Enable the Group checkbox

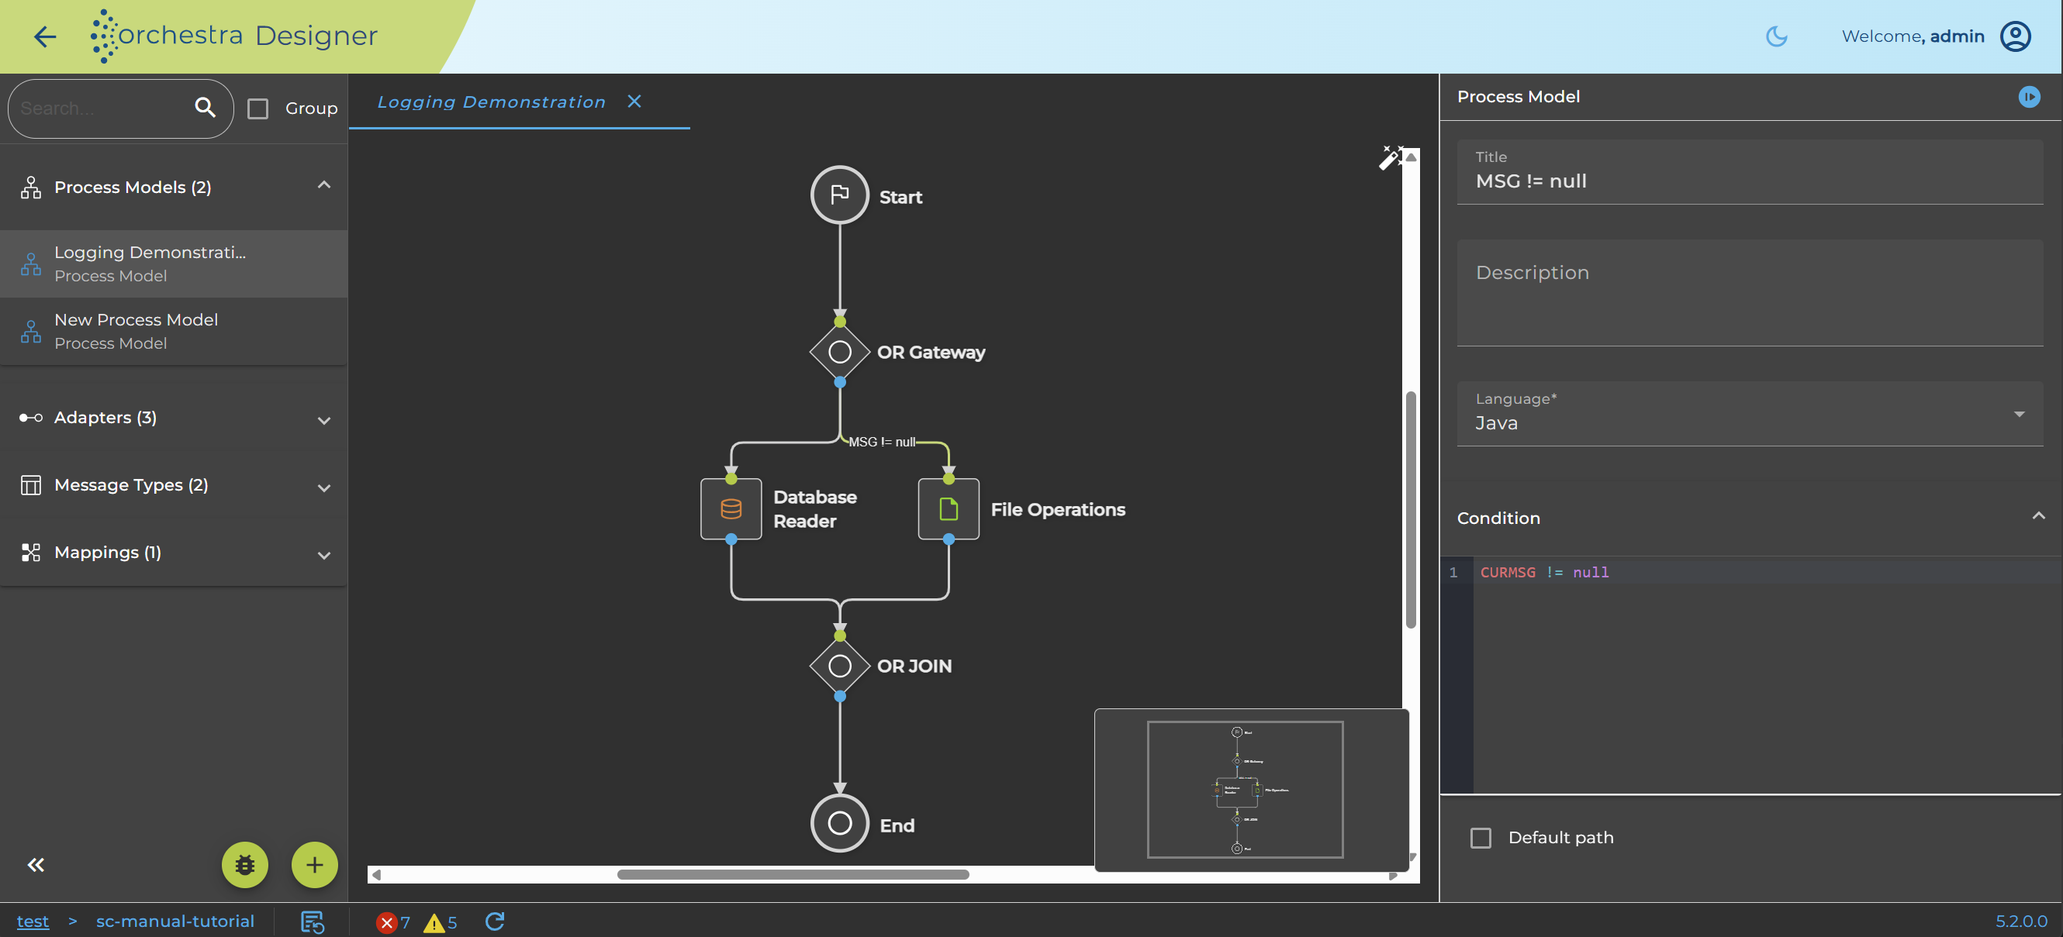[257, 108]
